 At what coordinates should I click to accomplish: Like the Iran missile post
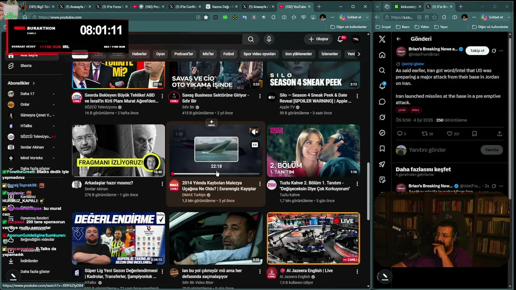pos(449,134)
